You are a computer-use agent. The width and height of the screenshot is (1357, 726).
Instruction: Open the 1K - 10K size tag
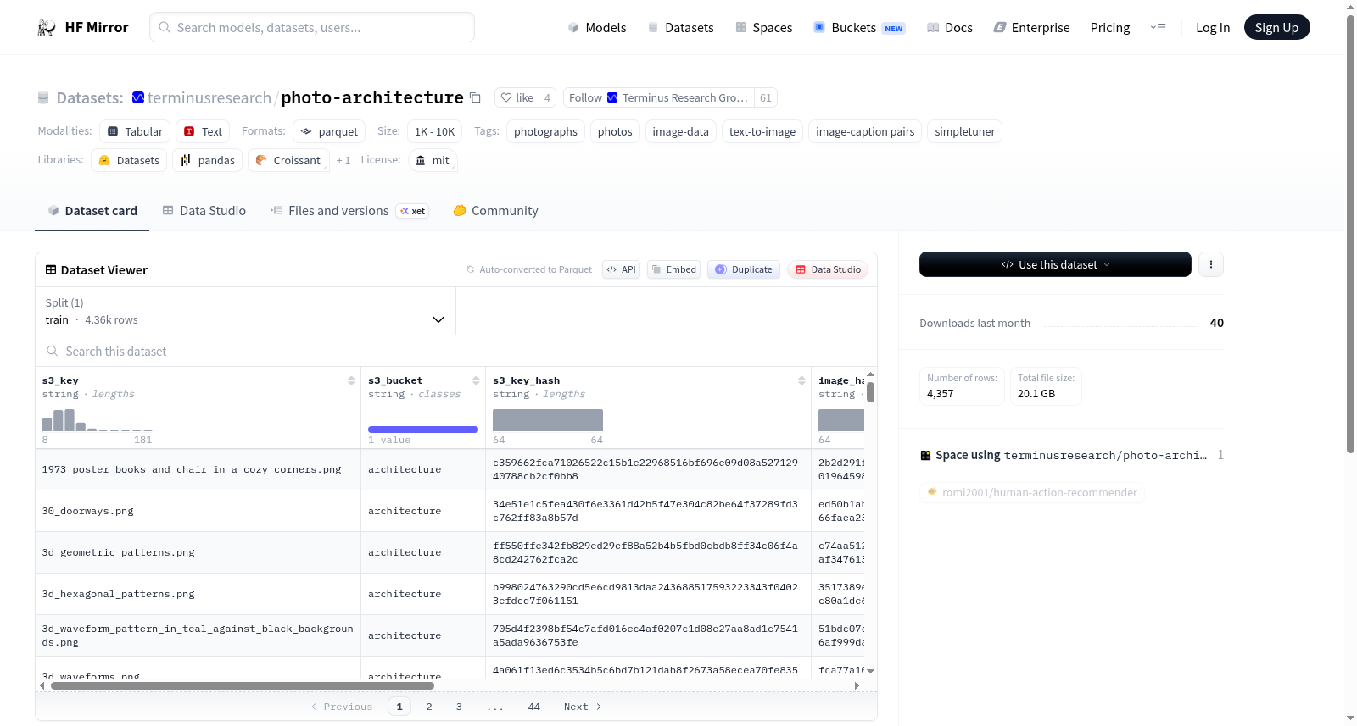(434, 132)
